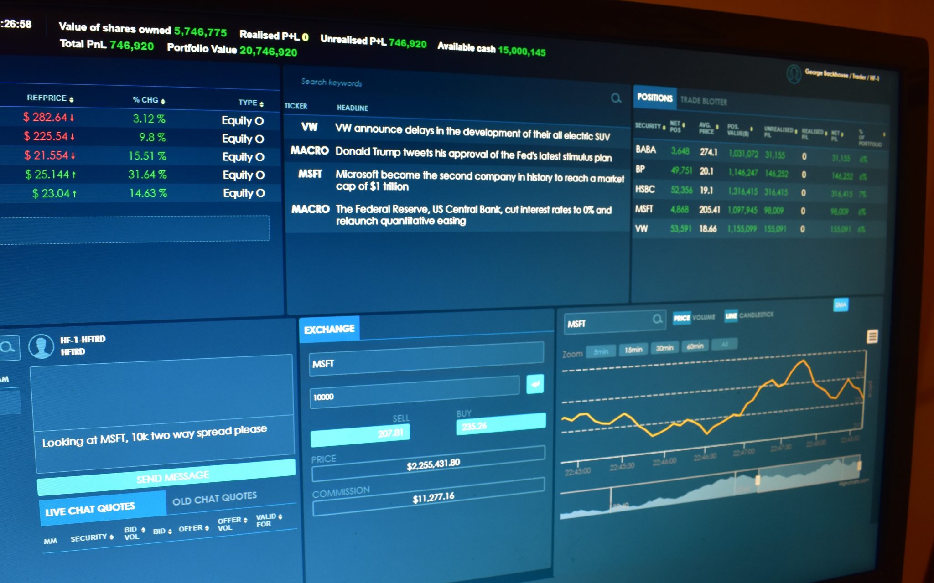The image size is (934, 583).
Task: Sort chat quotes by OFFER VOL arrows
Action: (x=245, y=520)
